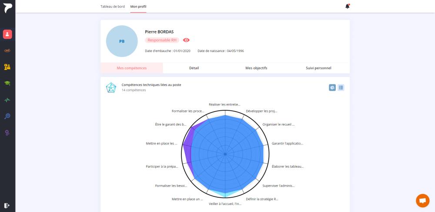Click the 'Garantir l'applicatio...' radar label

click(x=288, y=143)
